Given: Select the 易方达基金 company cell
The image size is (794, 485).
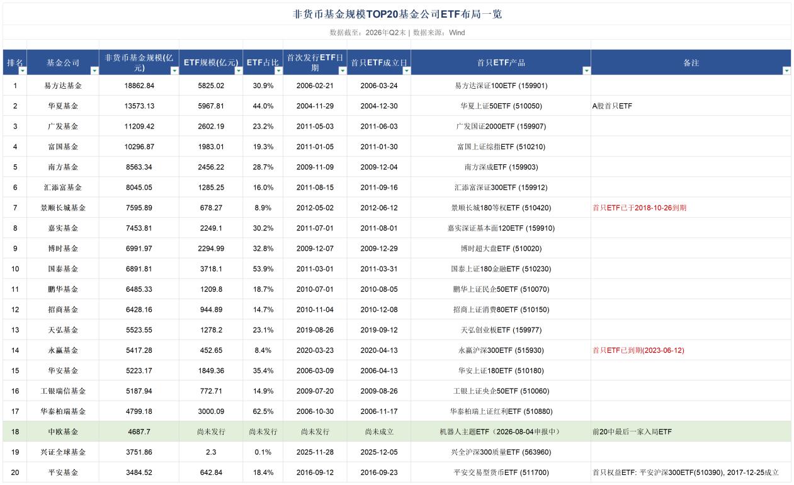Looking at the screenshot, I should [x=63, y=86].
